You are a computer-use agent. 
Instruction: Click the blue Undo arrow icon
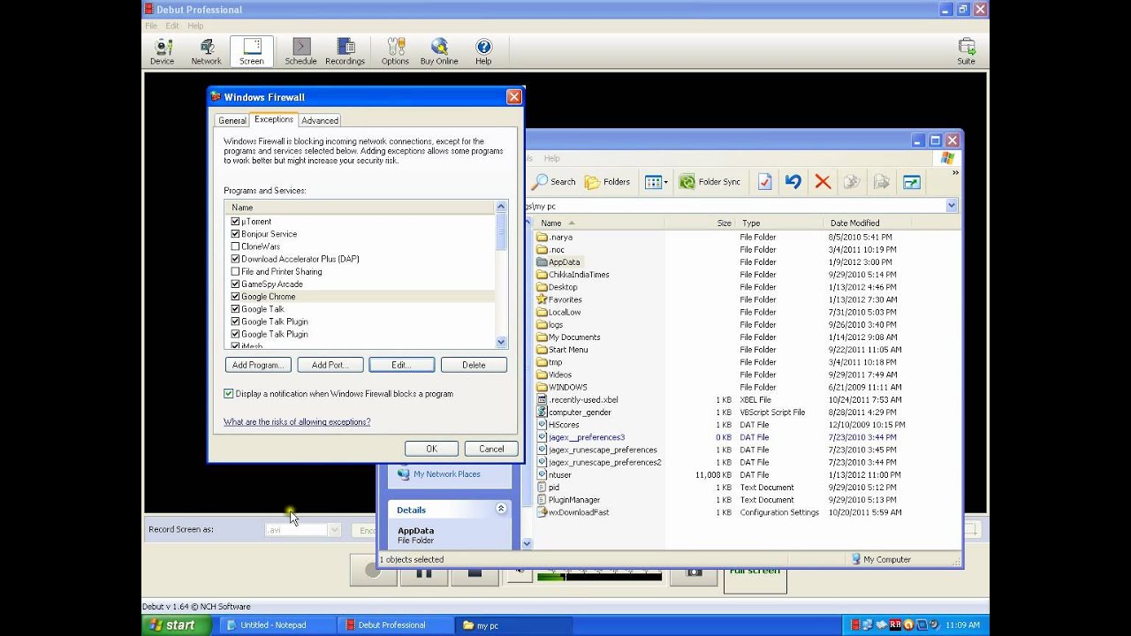point(793,182)
